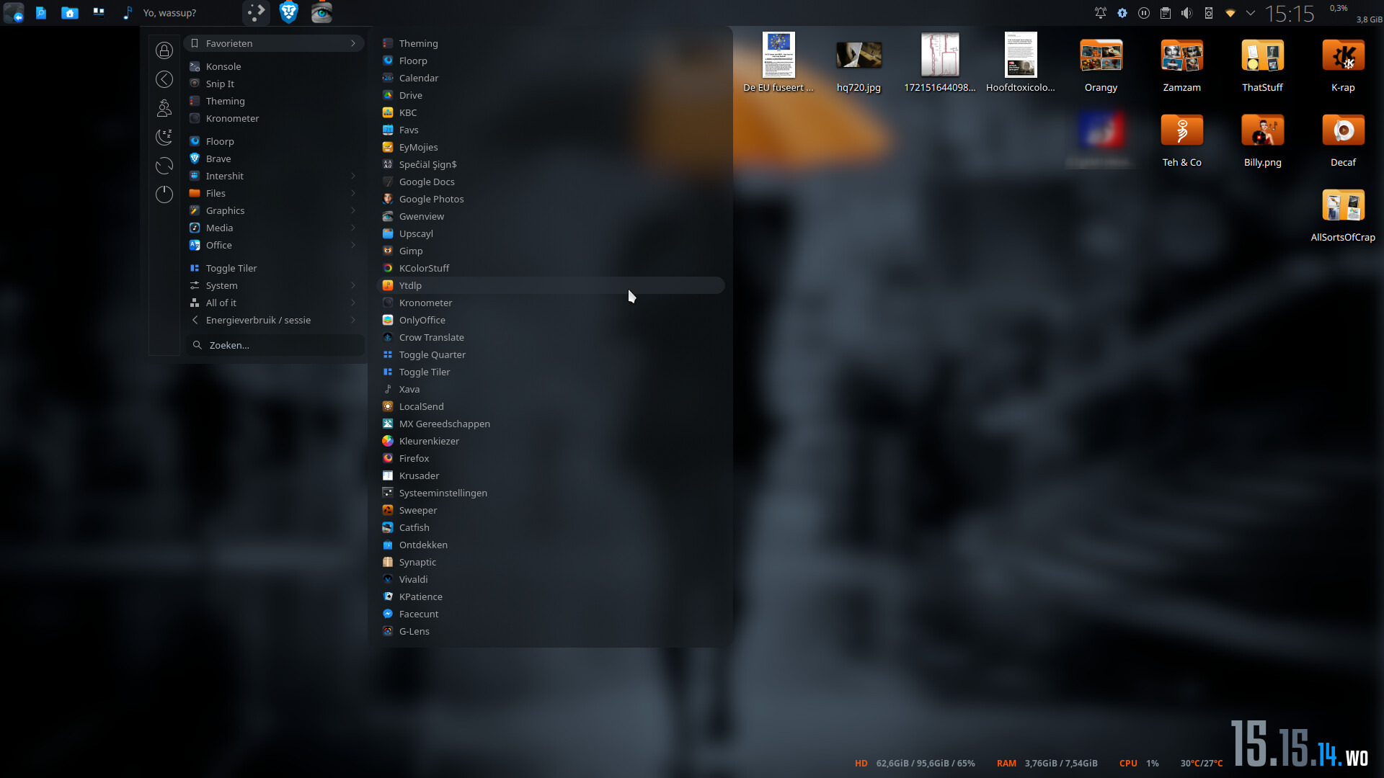Click the restart icon in menu sidebar
This screenshot has height=778, width=1384.
pos(164,166)
